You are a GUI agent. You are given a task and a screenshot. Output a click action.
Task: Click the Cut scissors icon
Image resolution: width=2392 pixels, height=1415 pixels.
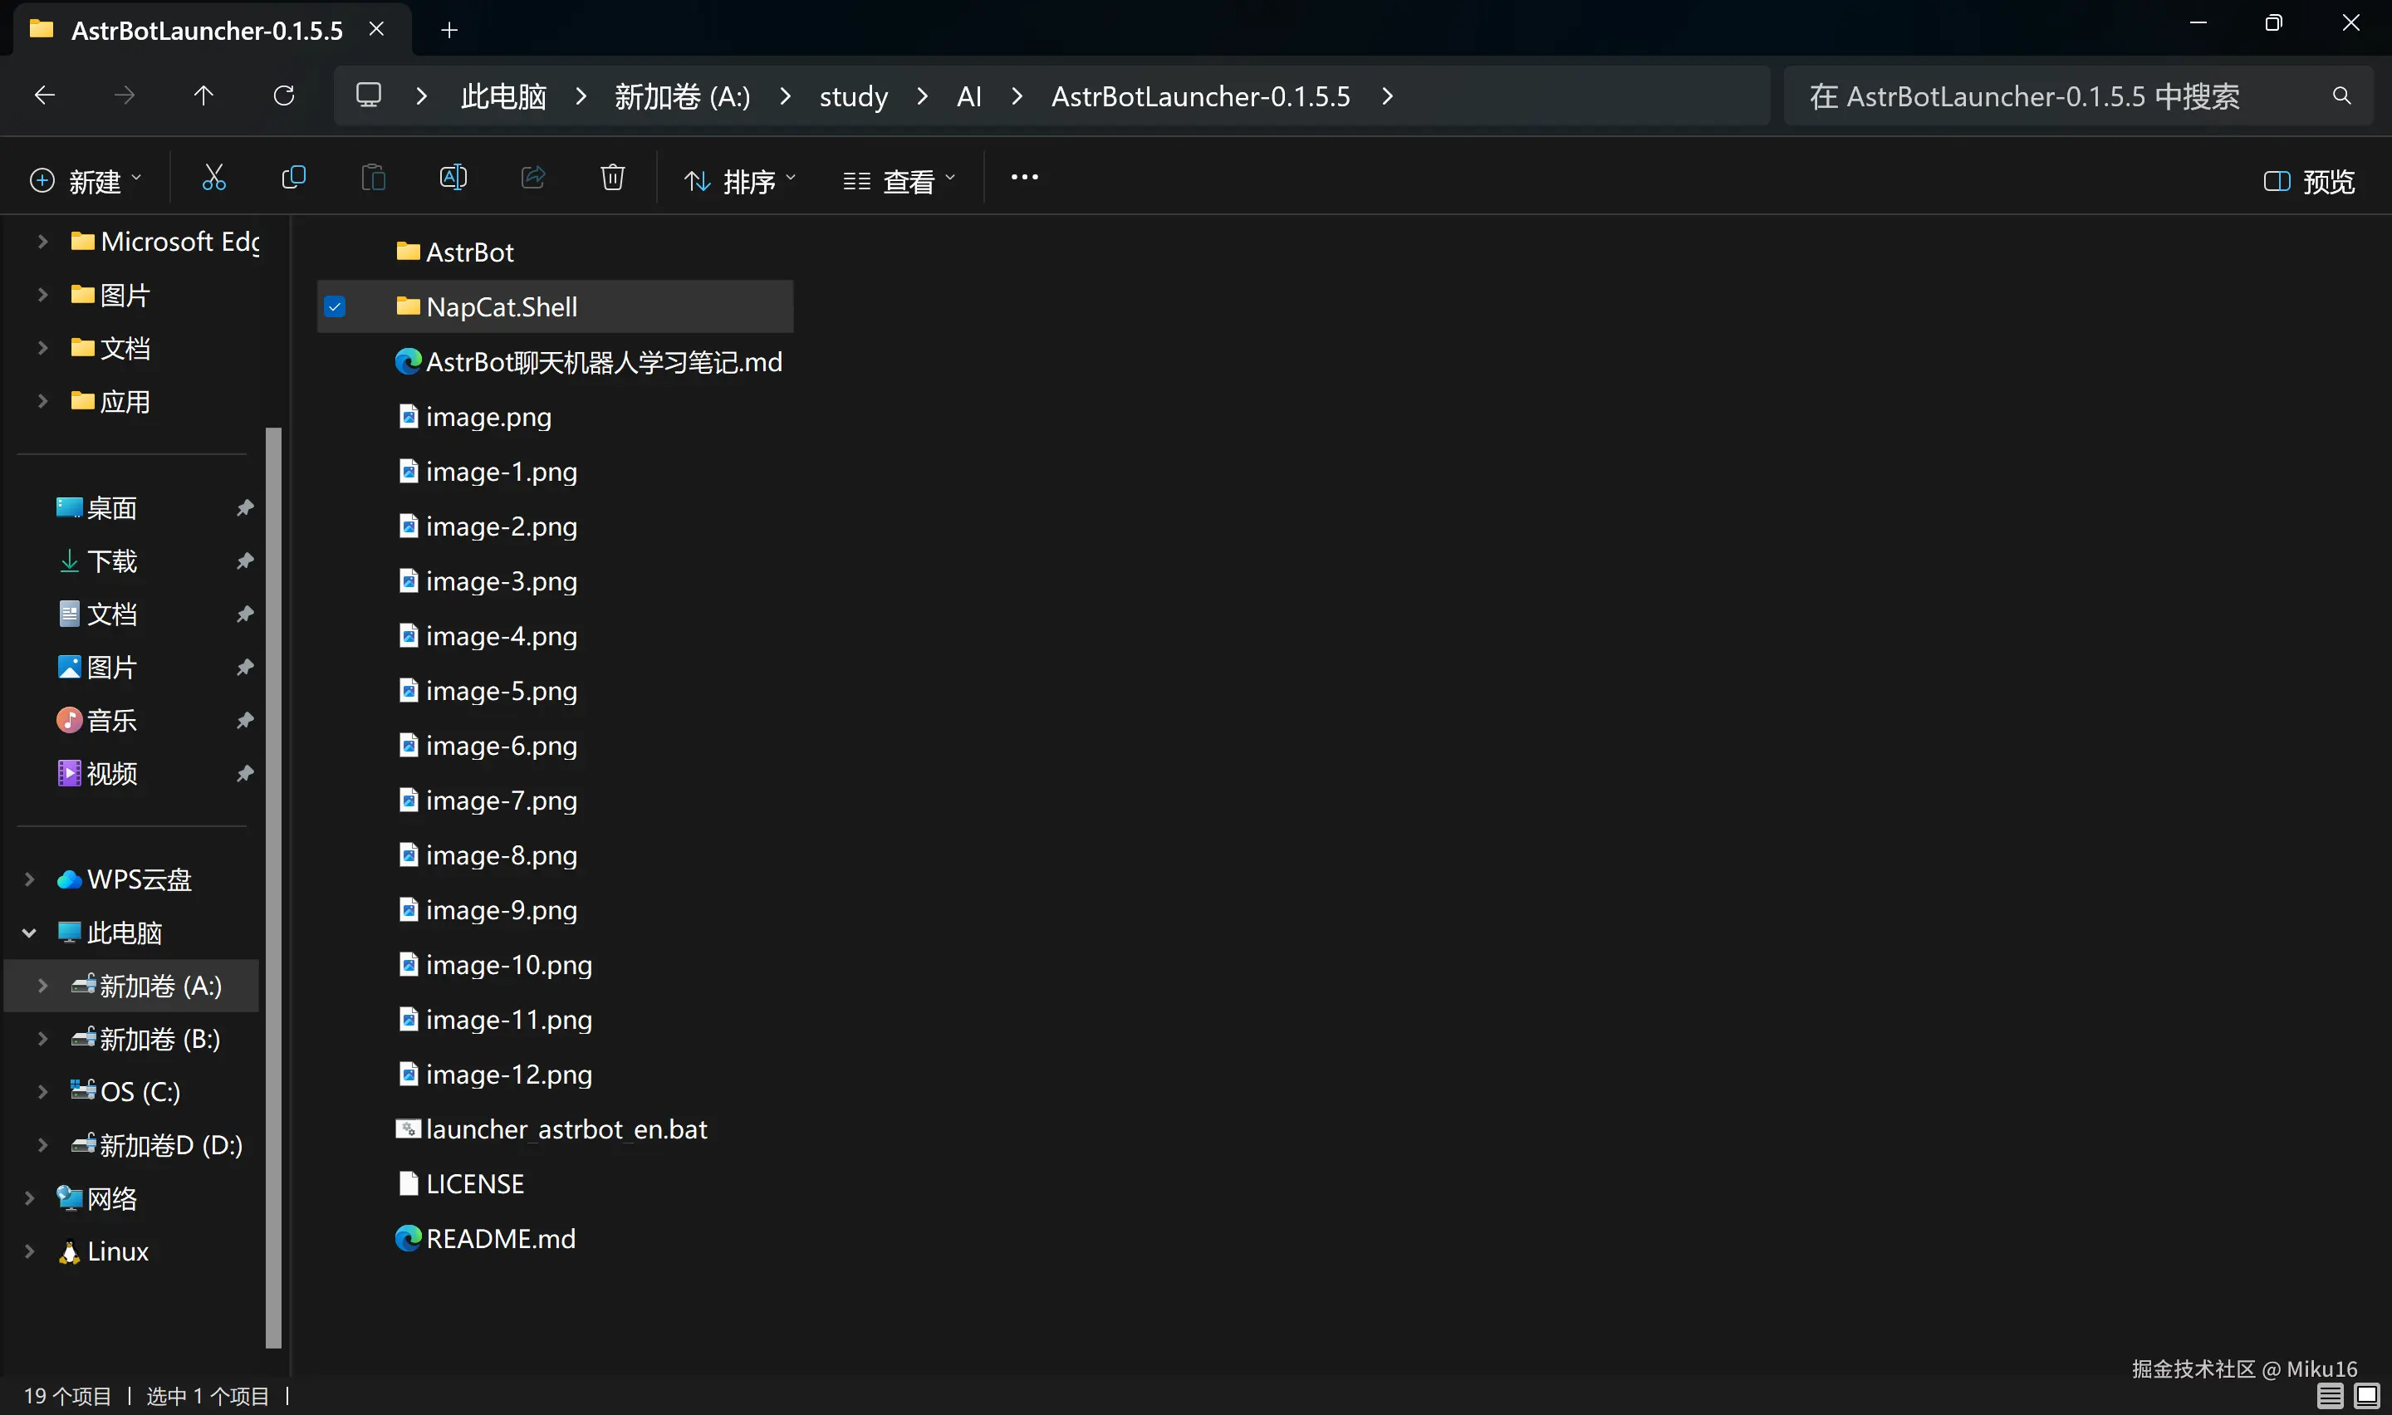point(213,179)
